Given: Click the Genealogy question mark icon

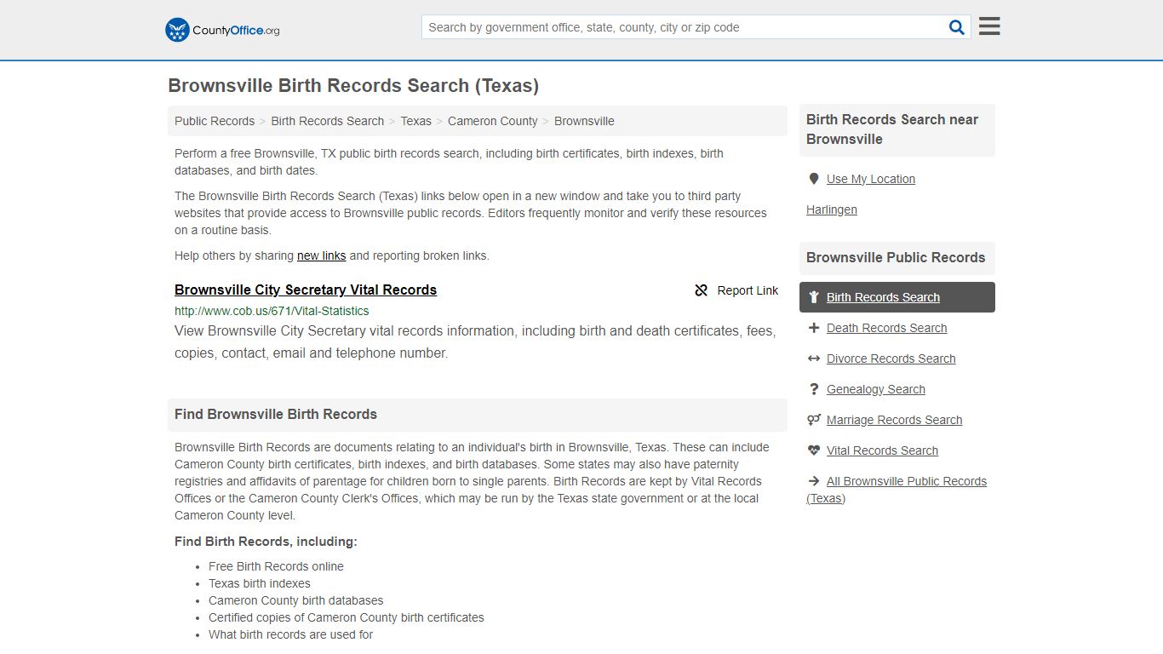Looking at the screenshot, I should [x=814, y=389].
